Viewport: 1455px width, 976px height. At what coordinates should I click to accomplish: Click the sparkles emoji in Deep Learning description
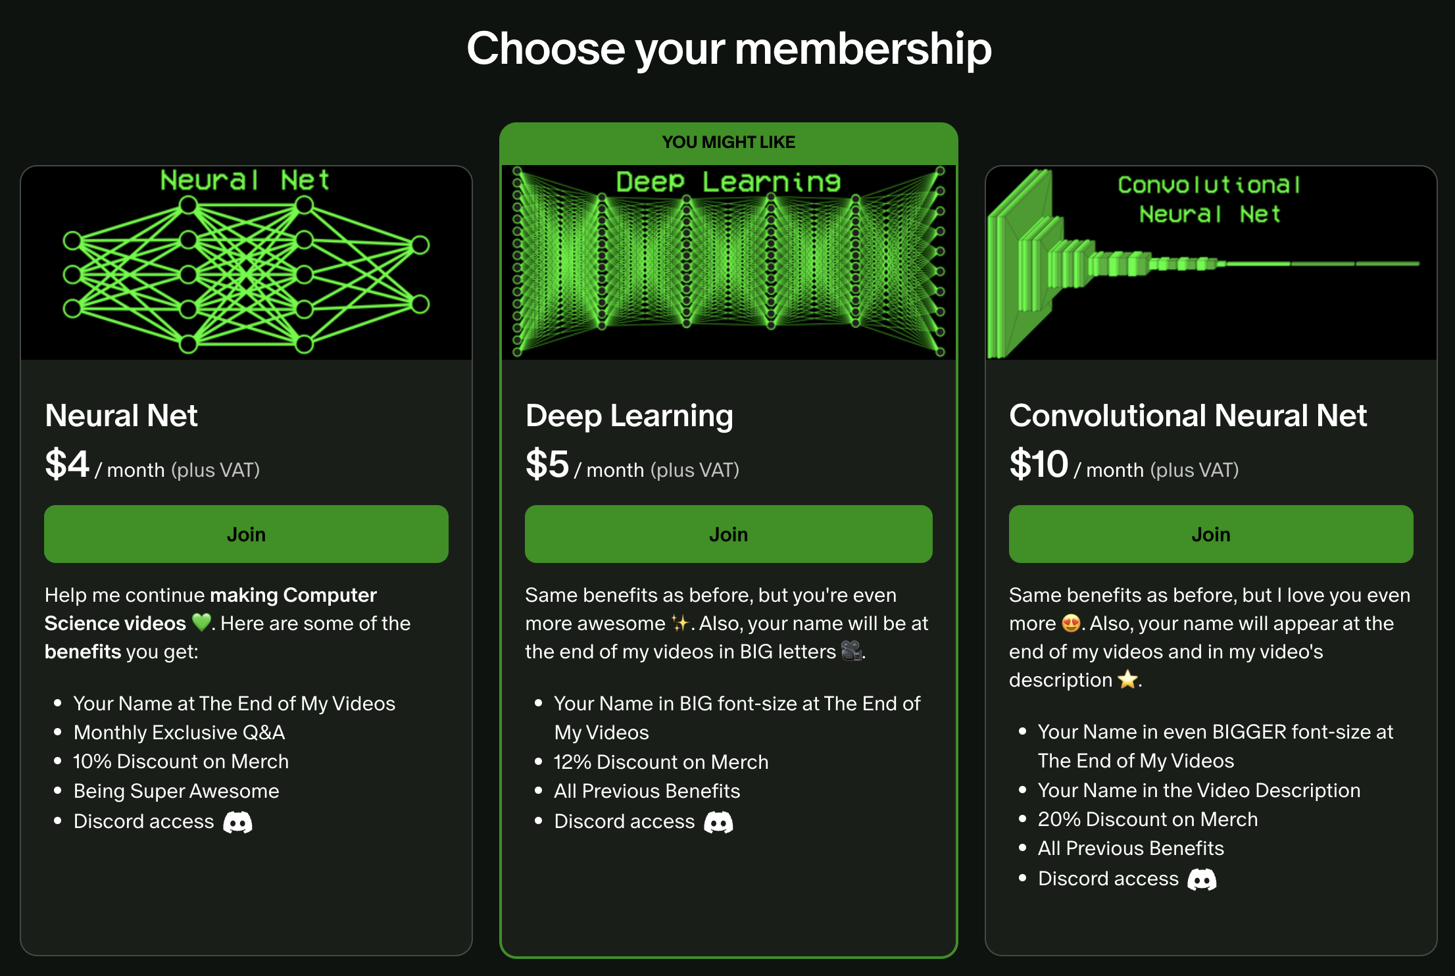tap(679, 622)
